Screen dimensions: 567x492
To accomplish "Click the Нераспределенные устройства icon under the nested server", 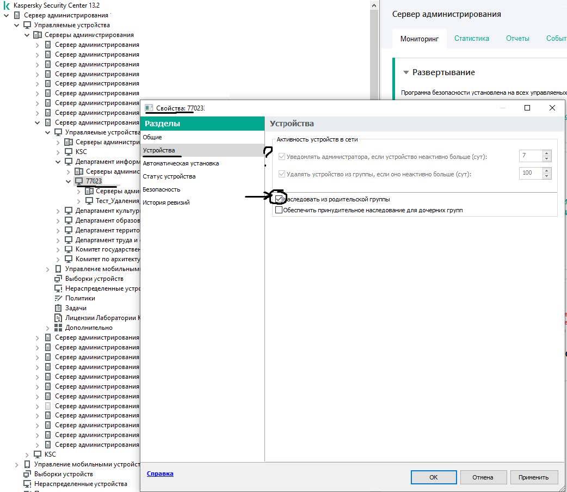I will pyautogui.click(x=58, y=288).
